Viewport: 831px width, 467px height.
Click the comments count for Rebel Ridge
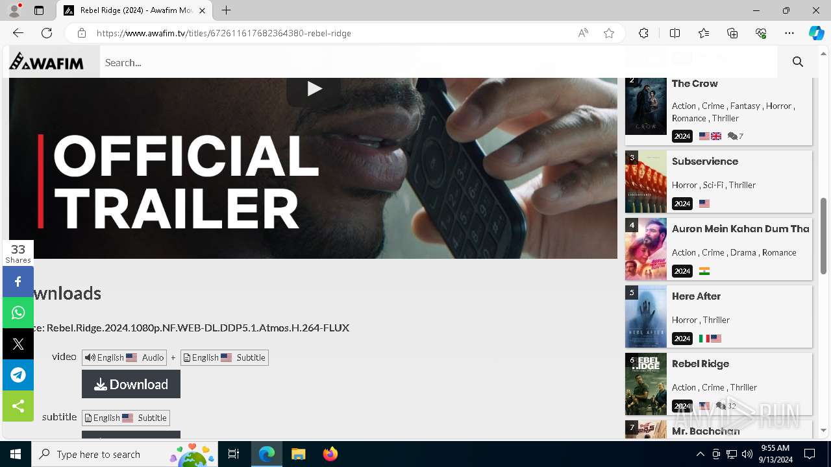tap(732, 406)
